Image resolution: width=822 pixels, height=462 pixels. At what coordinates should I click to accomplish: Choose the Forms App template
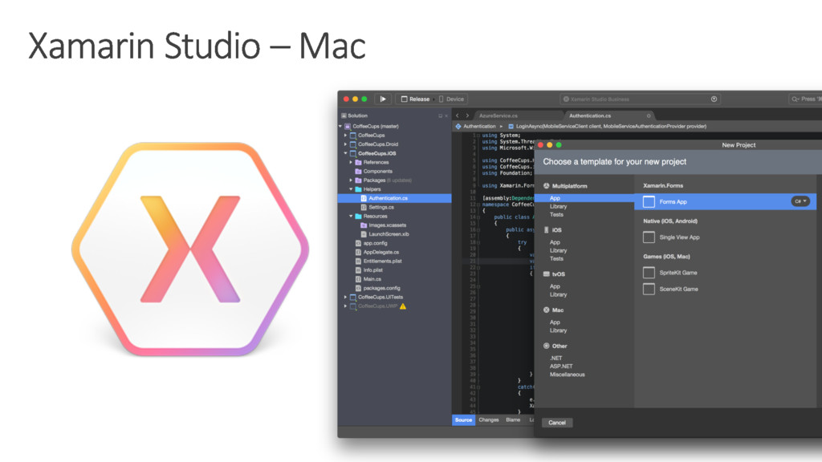[x=725, y=201]
